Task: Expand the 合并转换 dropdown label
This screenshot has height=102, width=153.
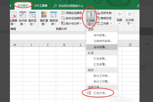Action: click(x=23, y=22)
